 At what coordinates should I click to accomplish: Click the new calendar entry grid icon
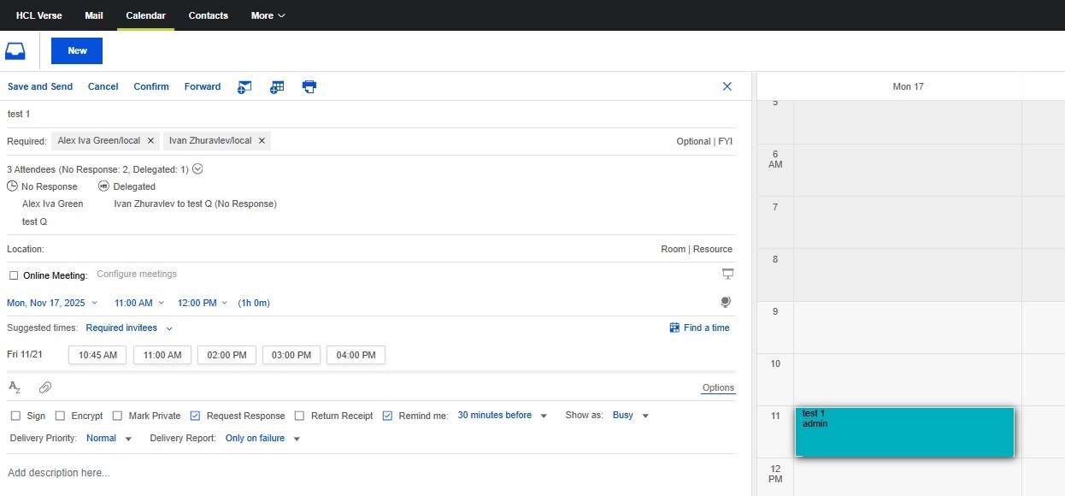pyautogui.click(x=276, y=86)
